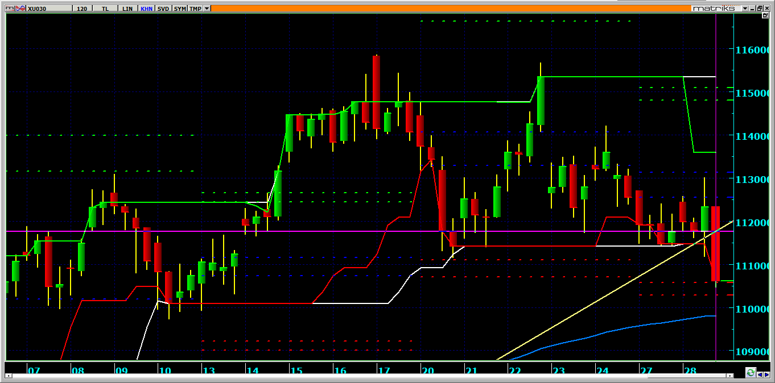Click the 109000 price axis label
Image resolution: width=775 pixels, height=383 pixels.
pos(753,352)
